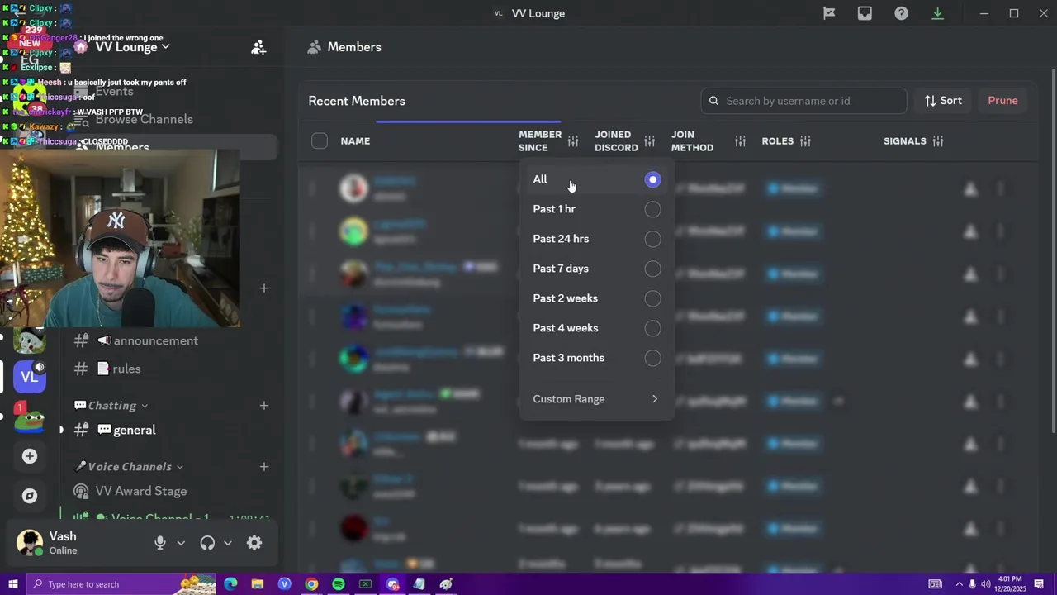Open the Xbox app taskbar icon
The height and width of the screenshot is (595, 1057).
365,584
